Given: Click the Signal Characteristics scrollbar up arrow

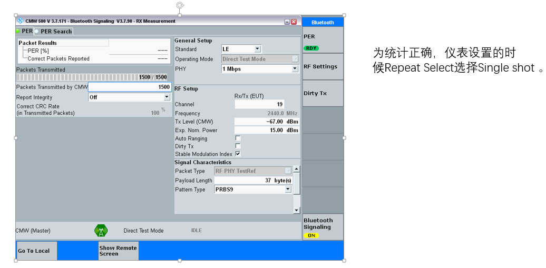Looking at the screenshot, I should [296, 169].
